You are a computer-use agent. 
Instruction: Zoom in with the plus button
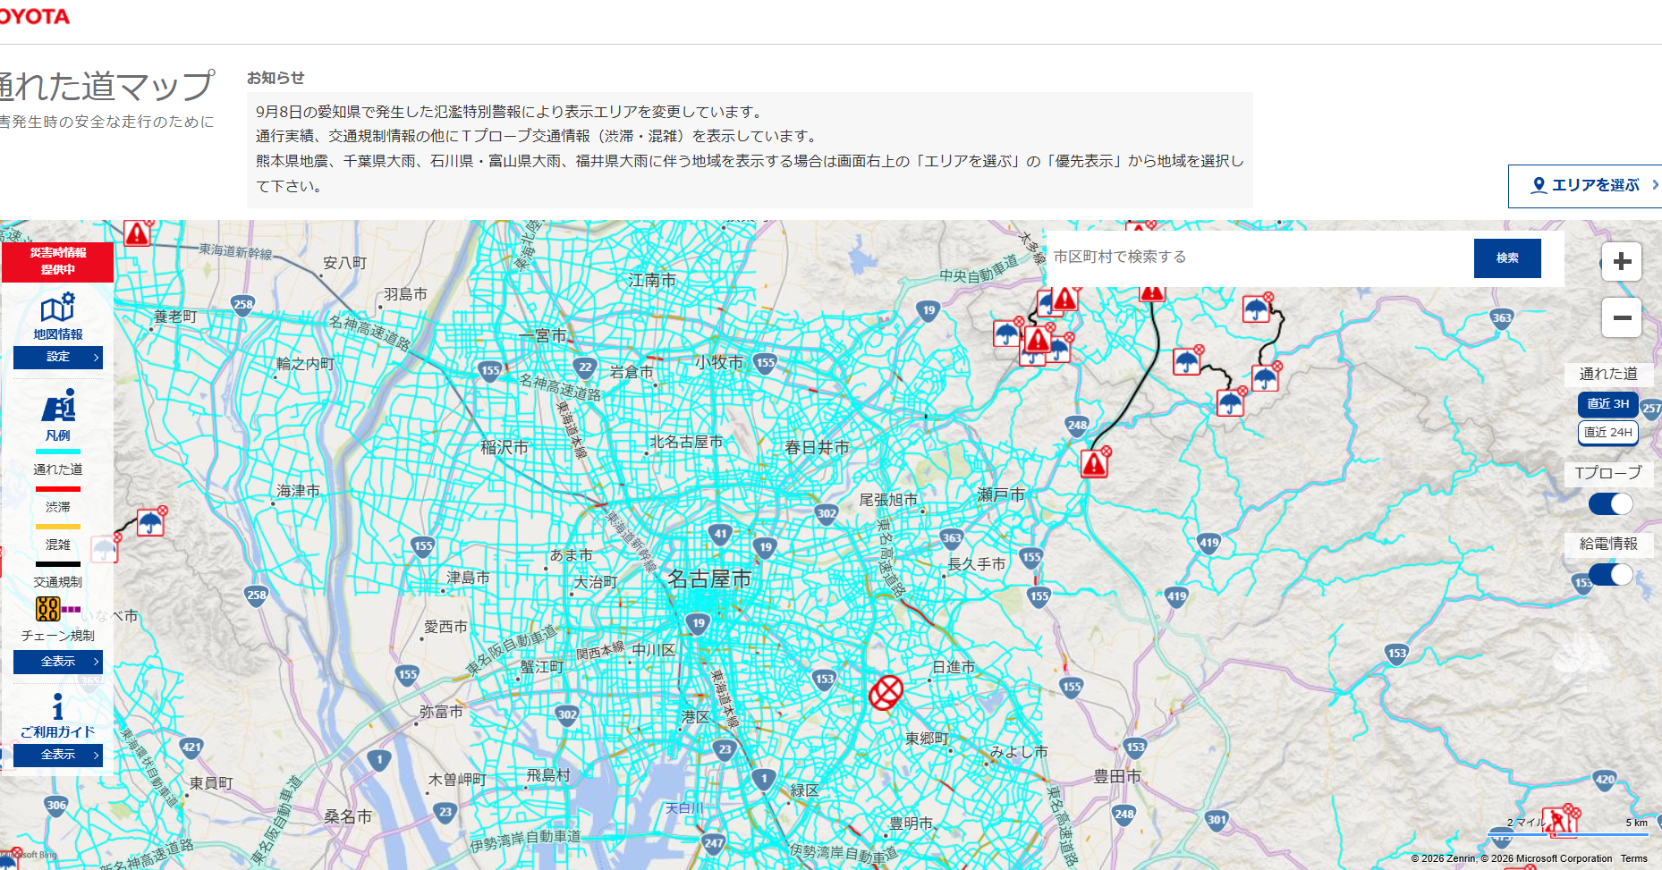click(x=1622, y=262)
